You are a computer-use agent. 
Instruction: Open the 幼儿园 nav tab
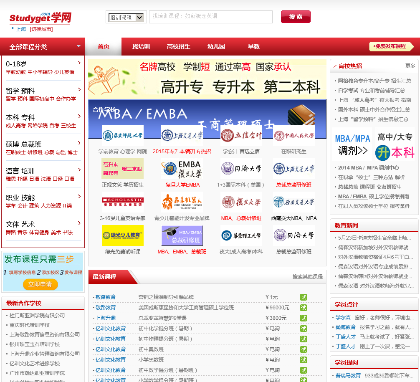(x=216, y=46)
